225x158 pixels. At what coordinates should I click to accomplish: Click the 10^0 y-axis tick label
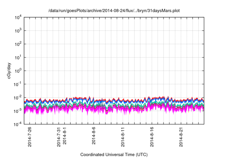point(18,71)
